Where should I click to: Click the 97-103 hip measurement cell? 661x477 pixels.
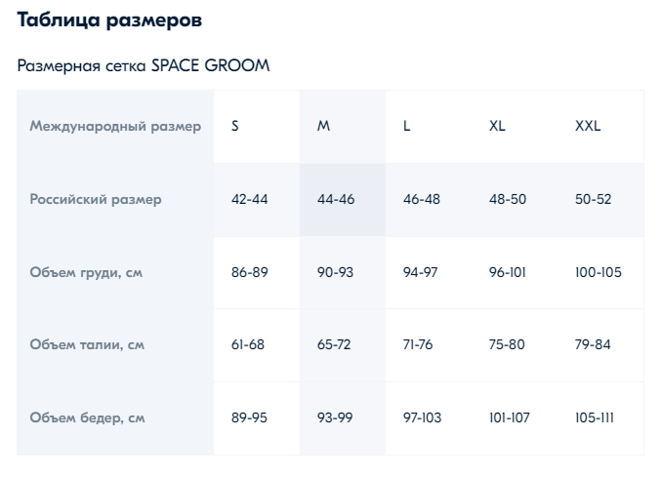pyautogui.click(x=422, y=418)
